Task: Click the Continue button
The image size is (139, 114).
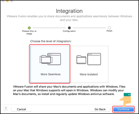Action: (x=123, y=109)
